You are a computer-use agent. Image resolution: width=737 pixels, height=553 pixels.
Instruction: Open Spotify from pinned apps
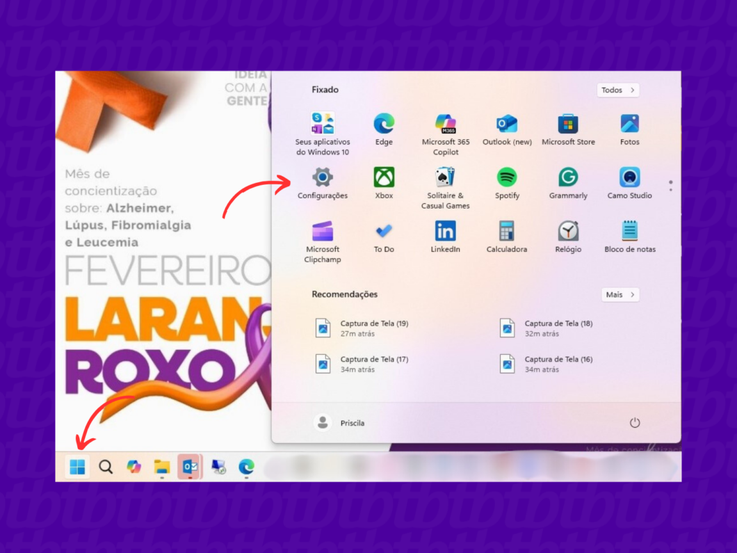[x=507, y=178]
